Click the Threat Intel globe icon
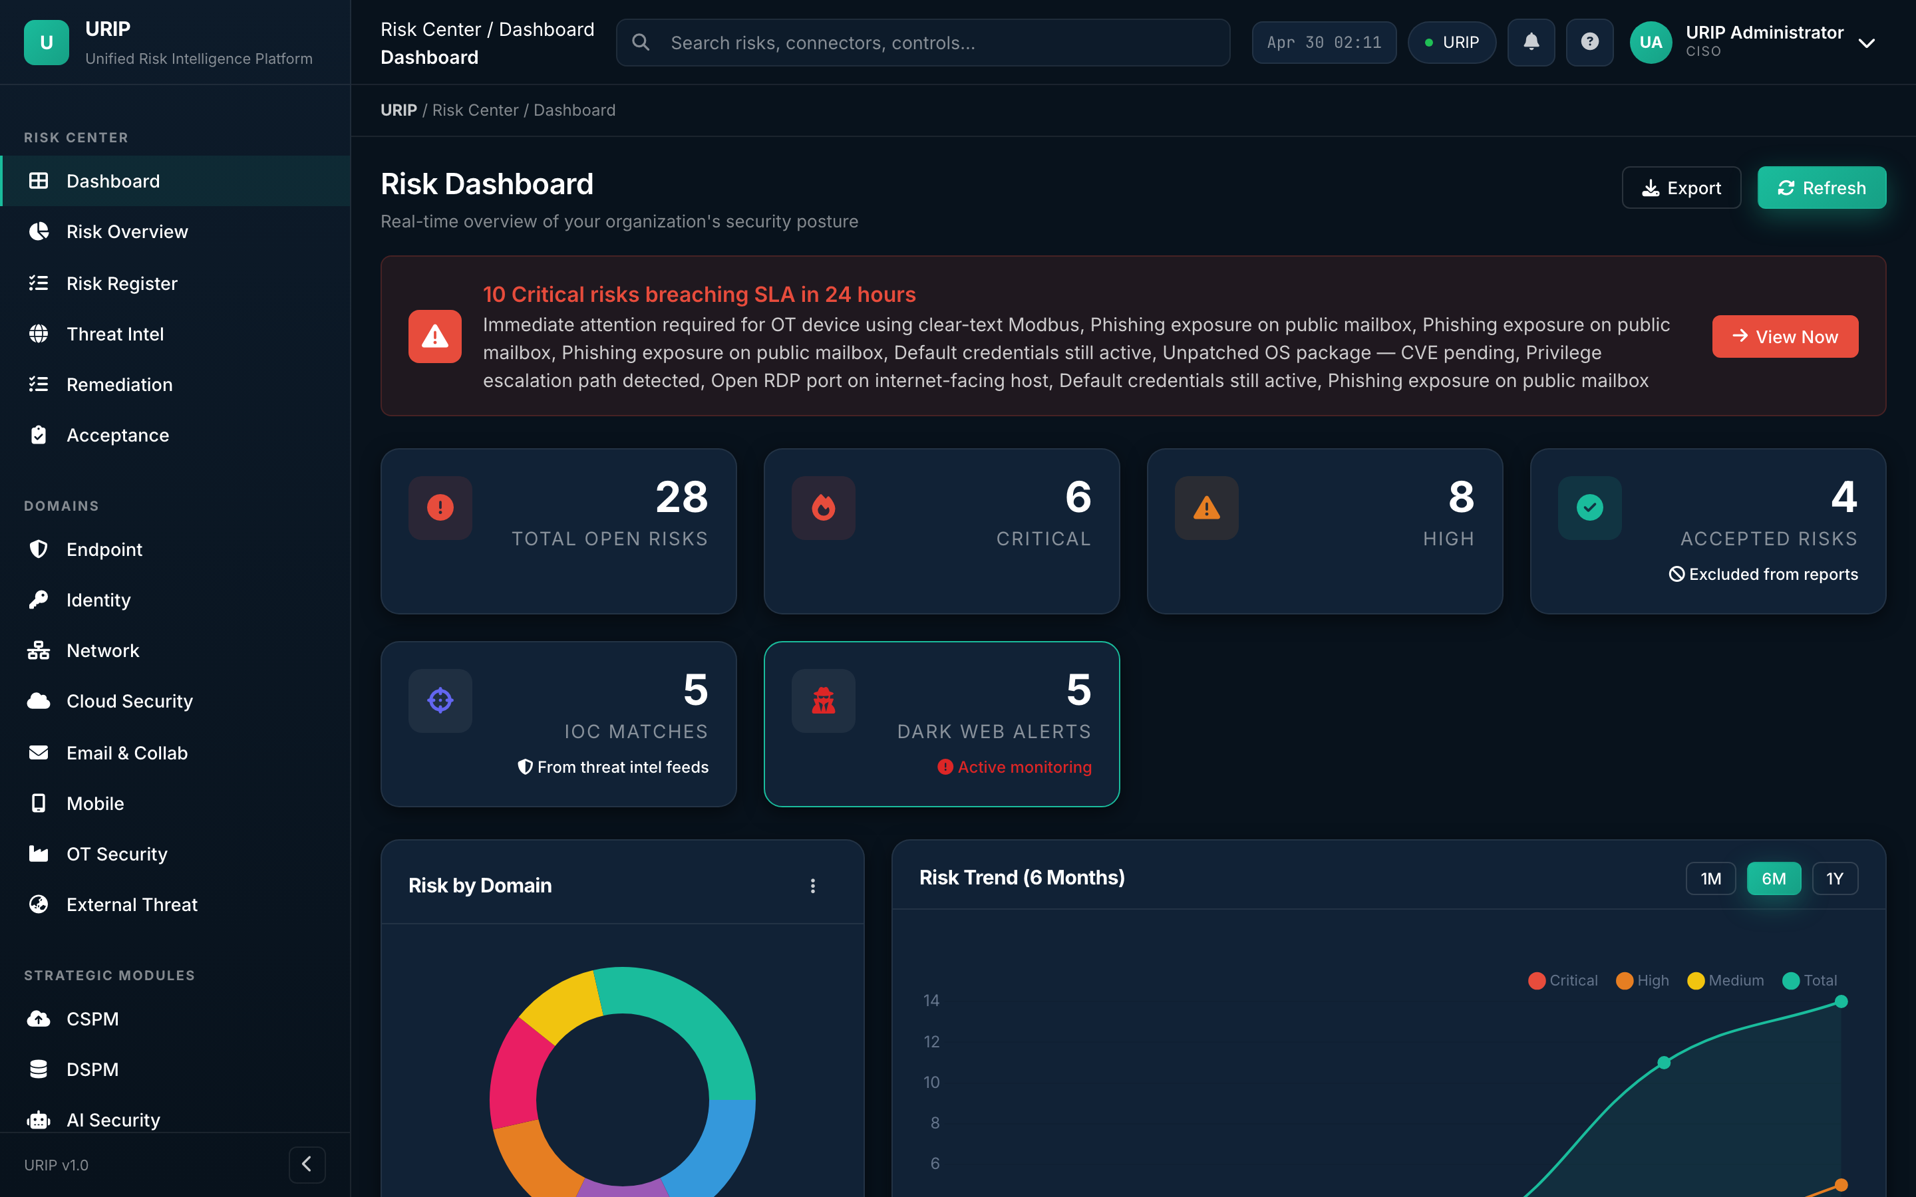The image size is (1916, 1197). (x=38, y=333)
